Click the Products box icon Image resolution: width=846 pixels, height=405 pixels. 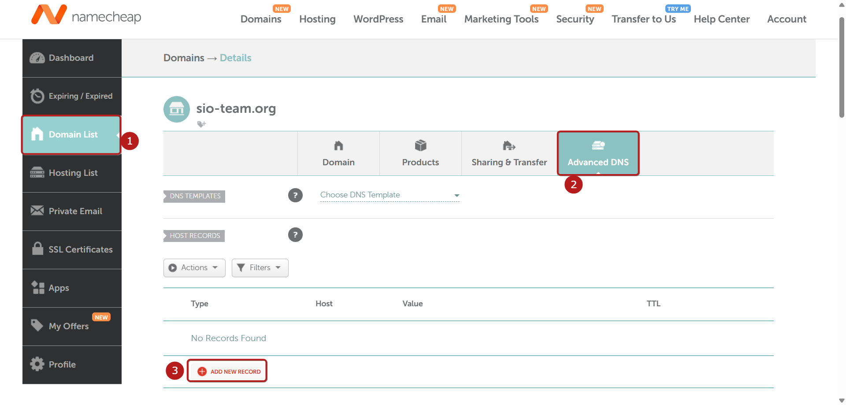point(421,145)
